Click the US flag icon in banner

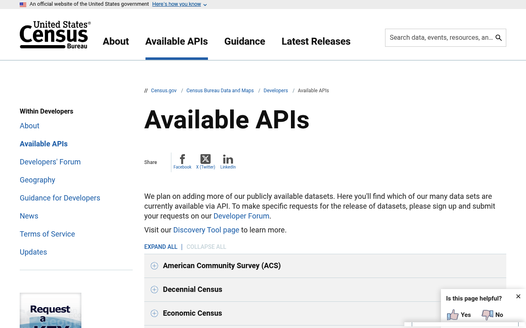point(23,5)
